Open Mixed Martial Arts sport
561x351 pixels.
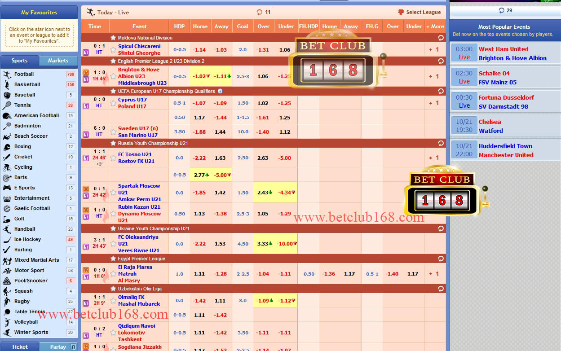pos(39,260)
